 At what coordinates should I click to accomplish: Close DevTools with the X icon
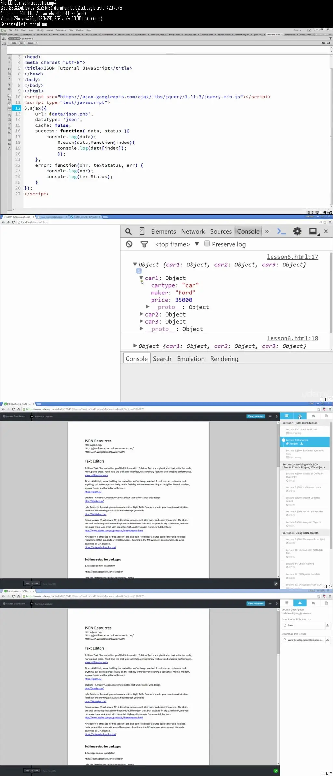[x=326, y=231]
